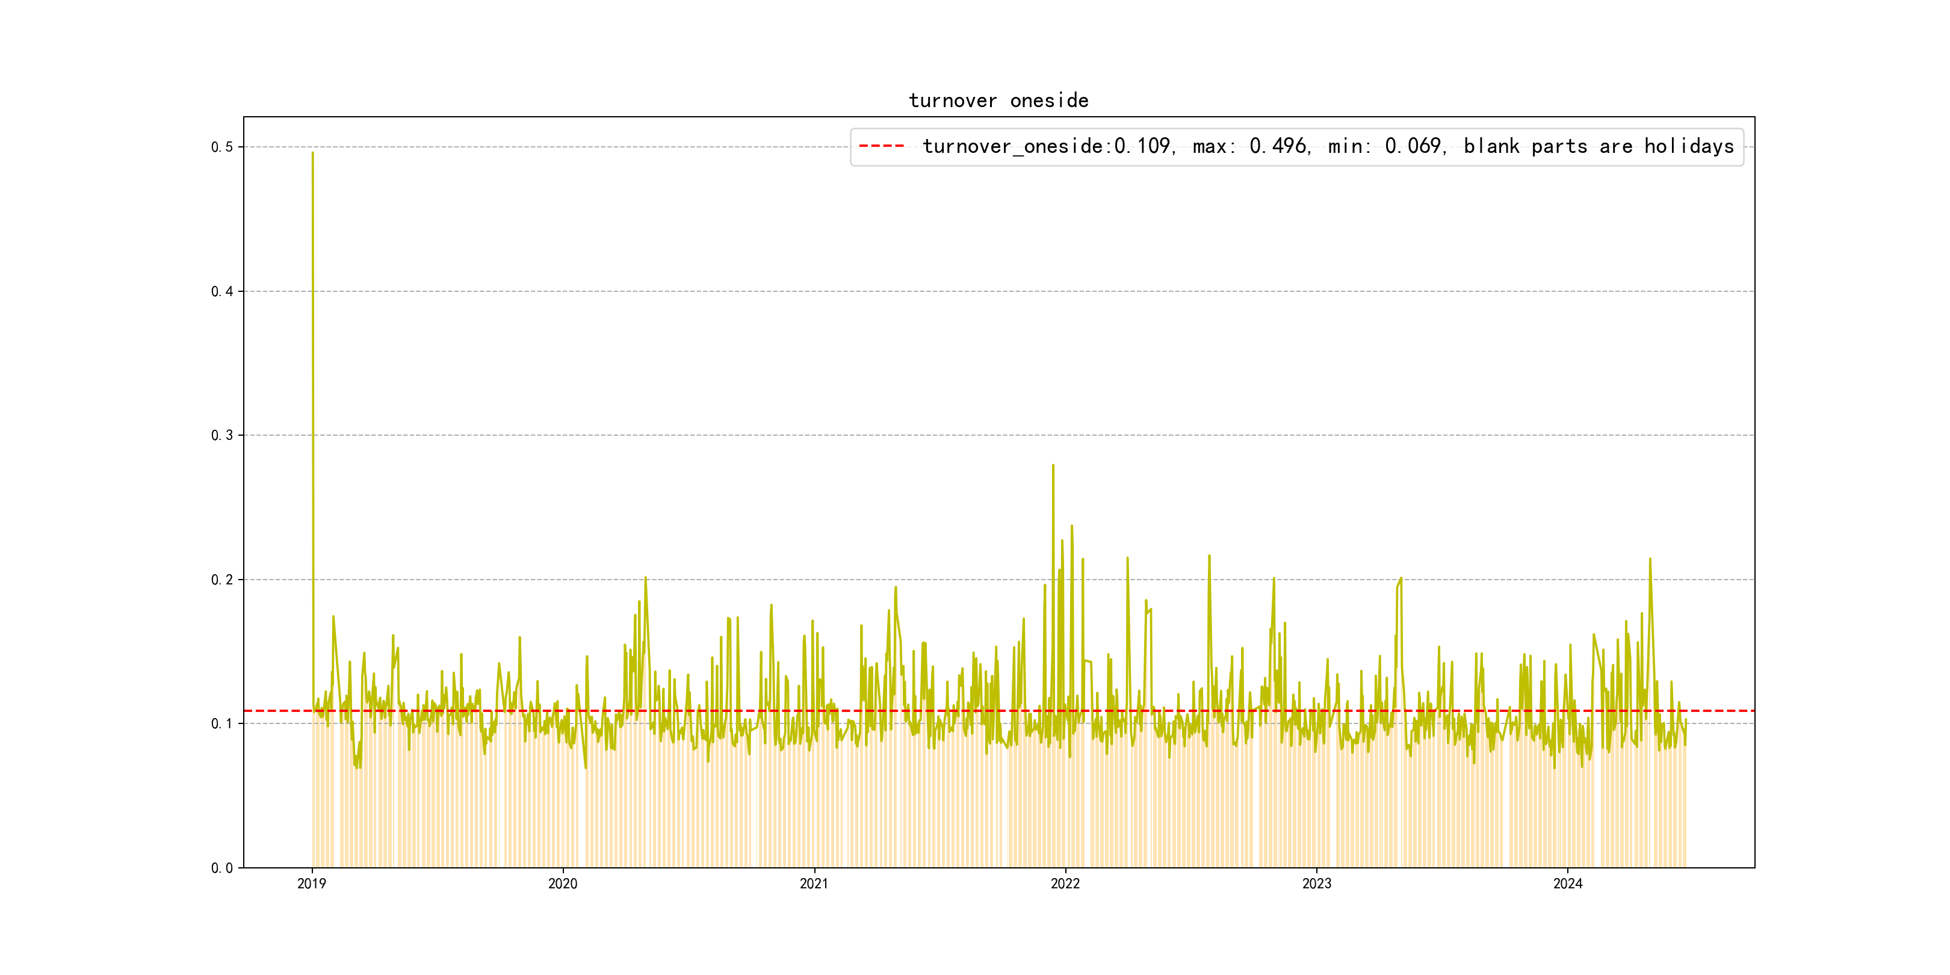Click the tallest spike peak just before 2022

pyautogui.click(x=1053, y=466)
